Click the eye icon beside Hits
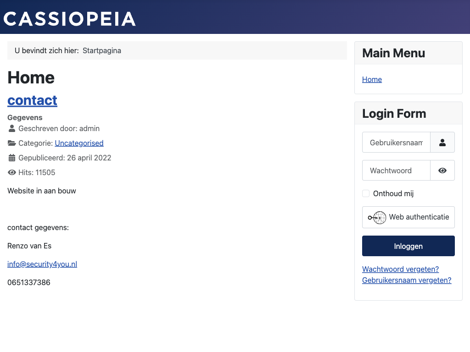 (x=12, y=172)
